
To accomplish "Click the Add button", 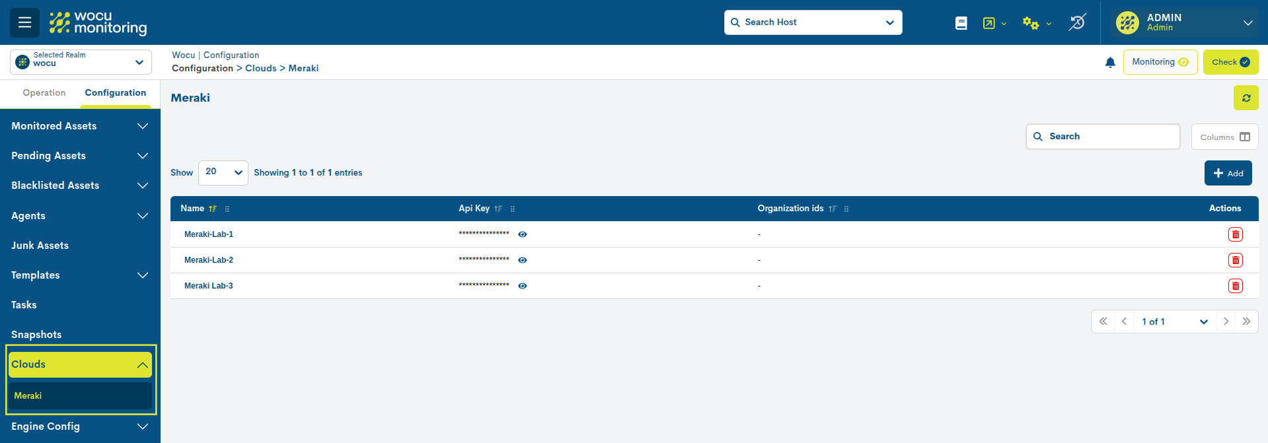I will click(x=1228, y=173).
